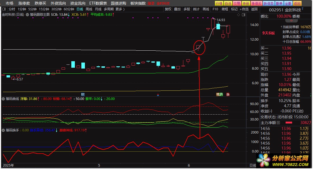Open the 跌停买 menu
313x169 pixels.
[x=40, y=4]
